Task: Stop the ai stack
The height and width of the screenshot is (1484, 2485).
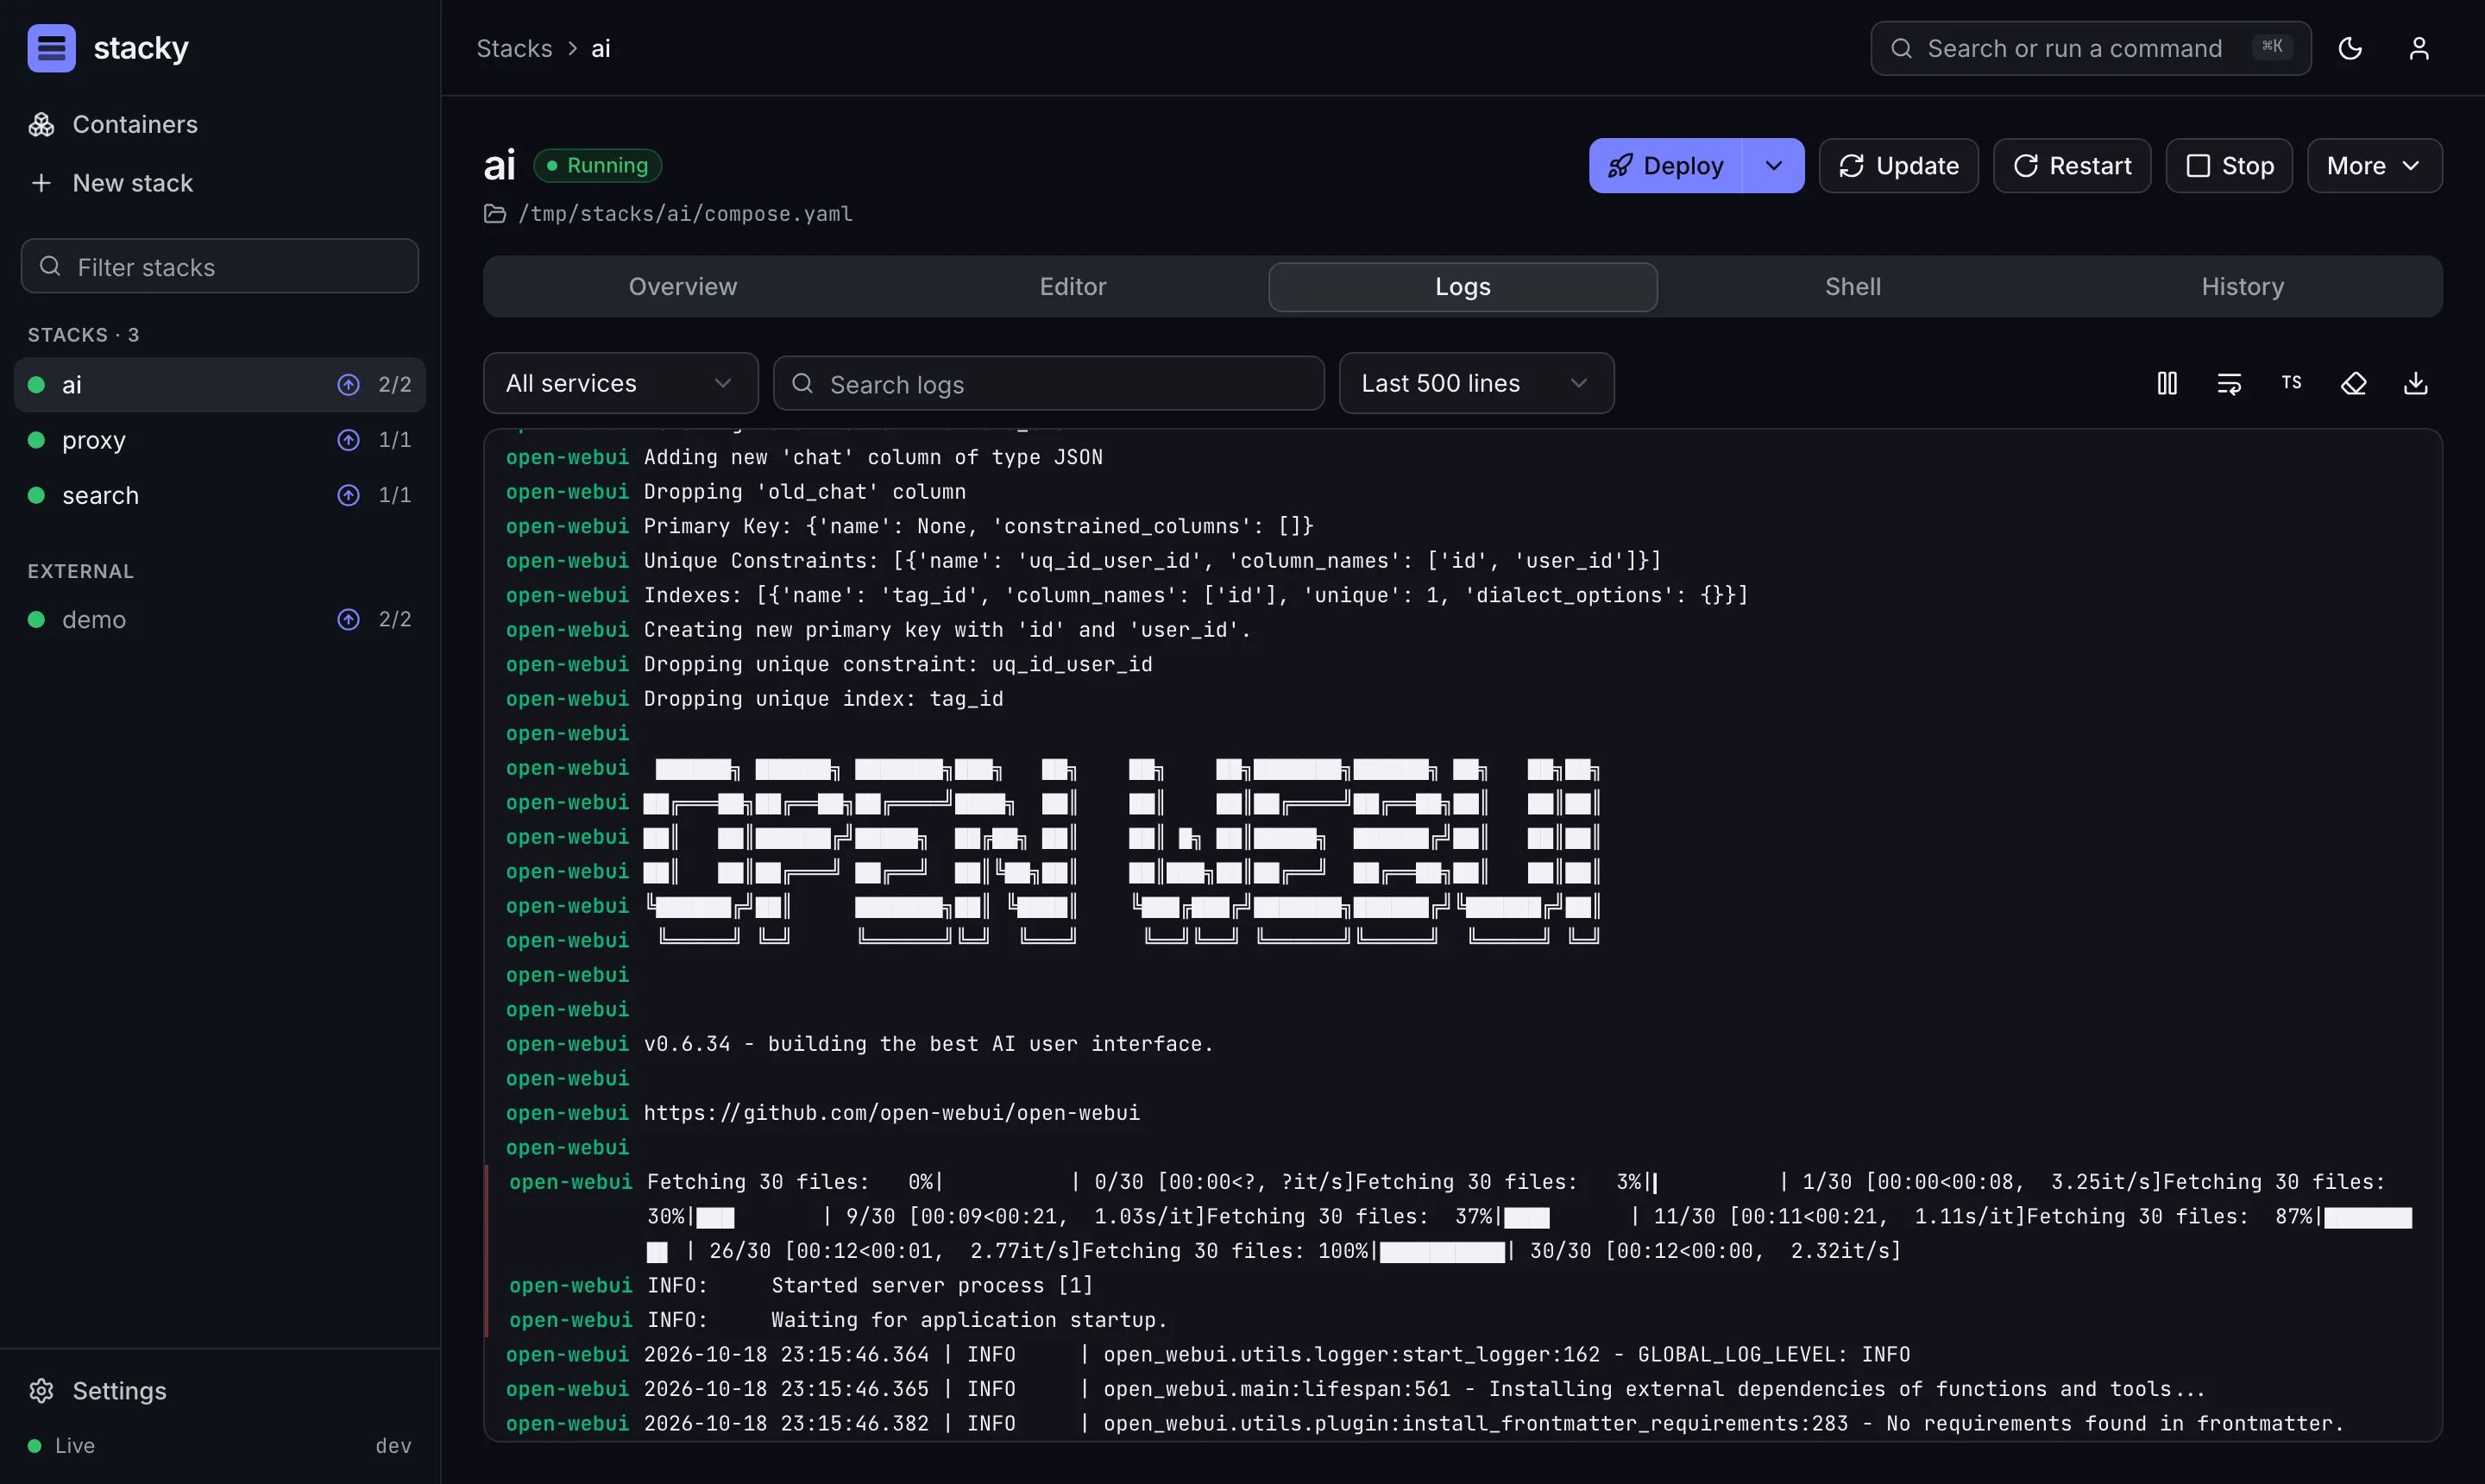Action: (x=2229, y=166)
